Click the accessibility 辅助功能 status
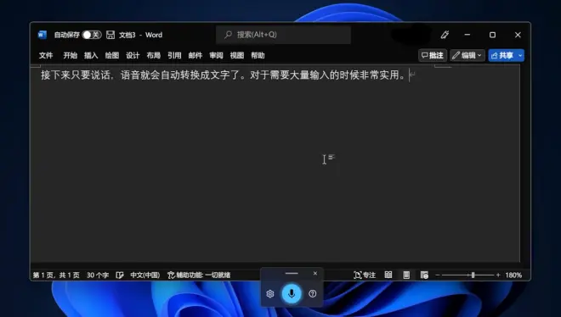 tap(199, 275)
